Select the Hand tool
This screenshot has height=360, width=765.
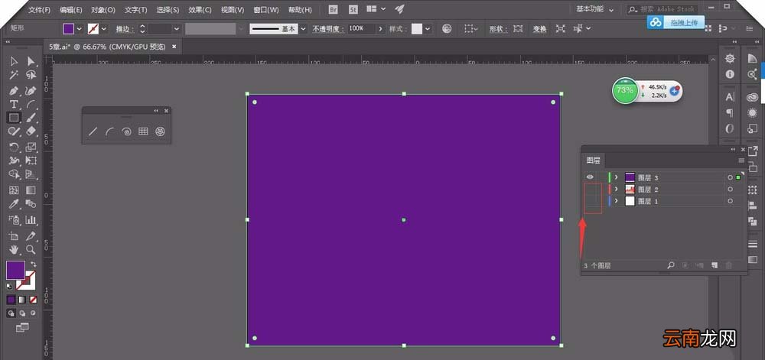pos(14,249)
